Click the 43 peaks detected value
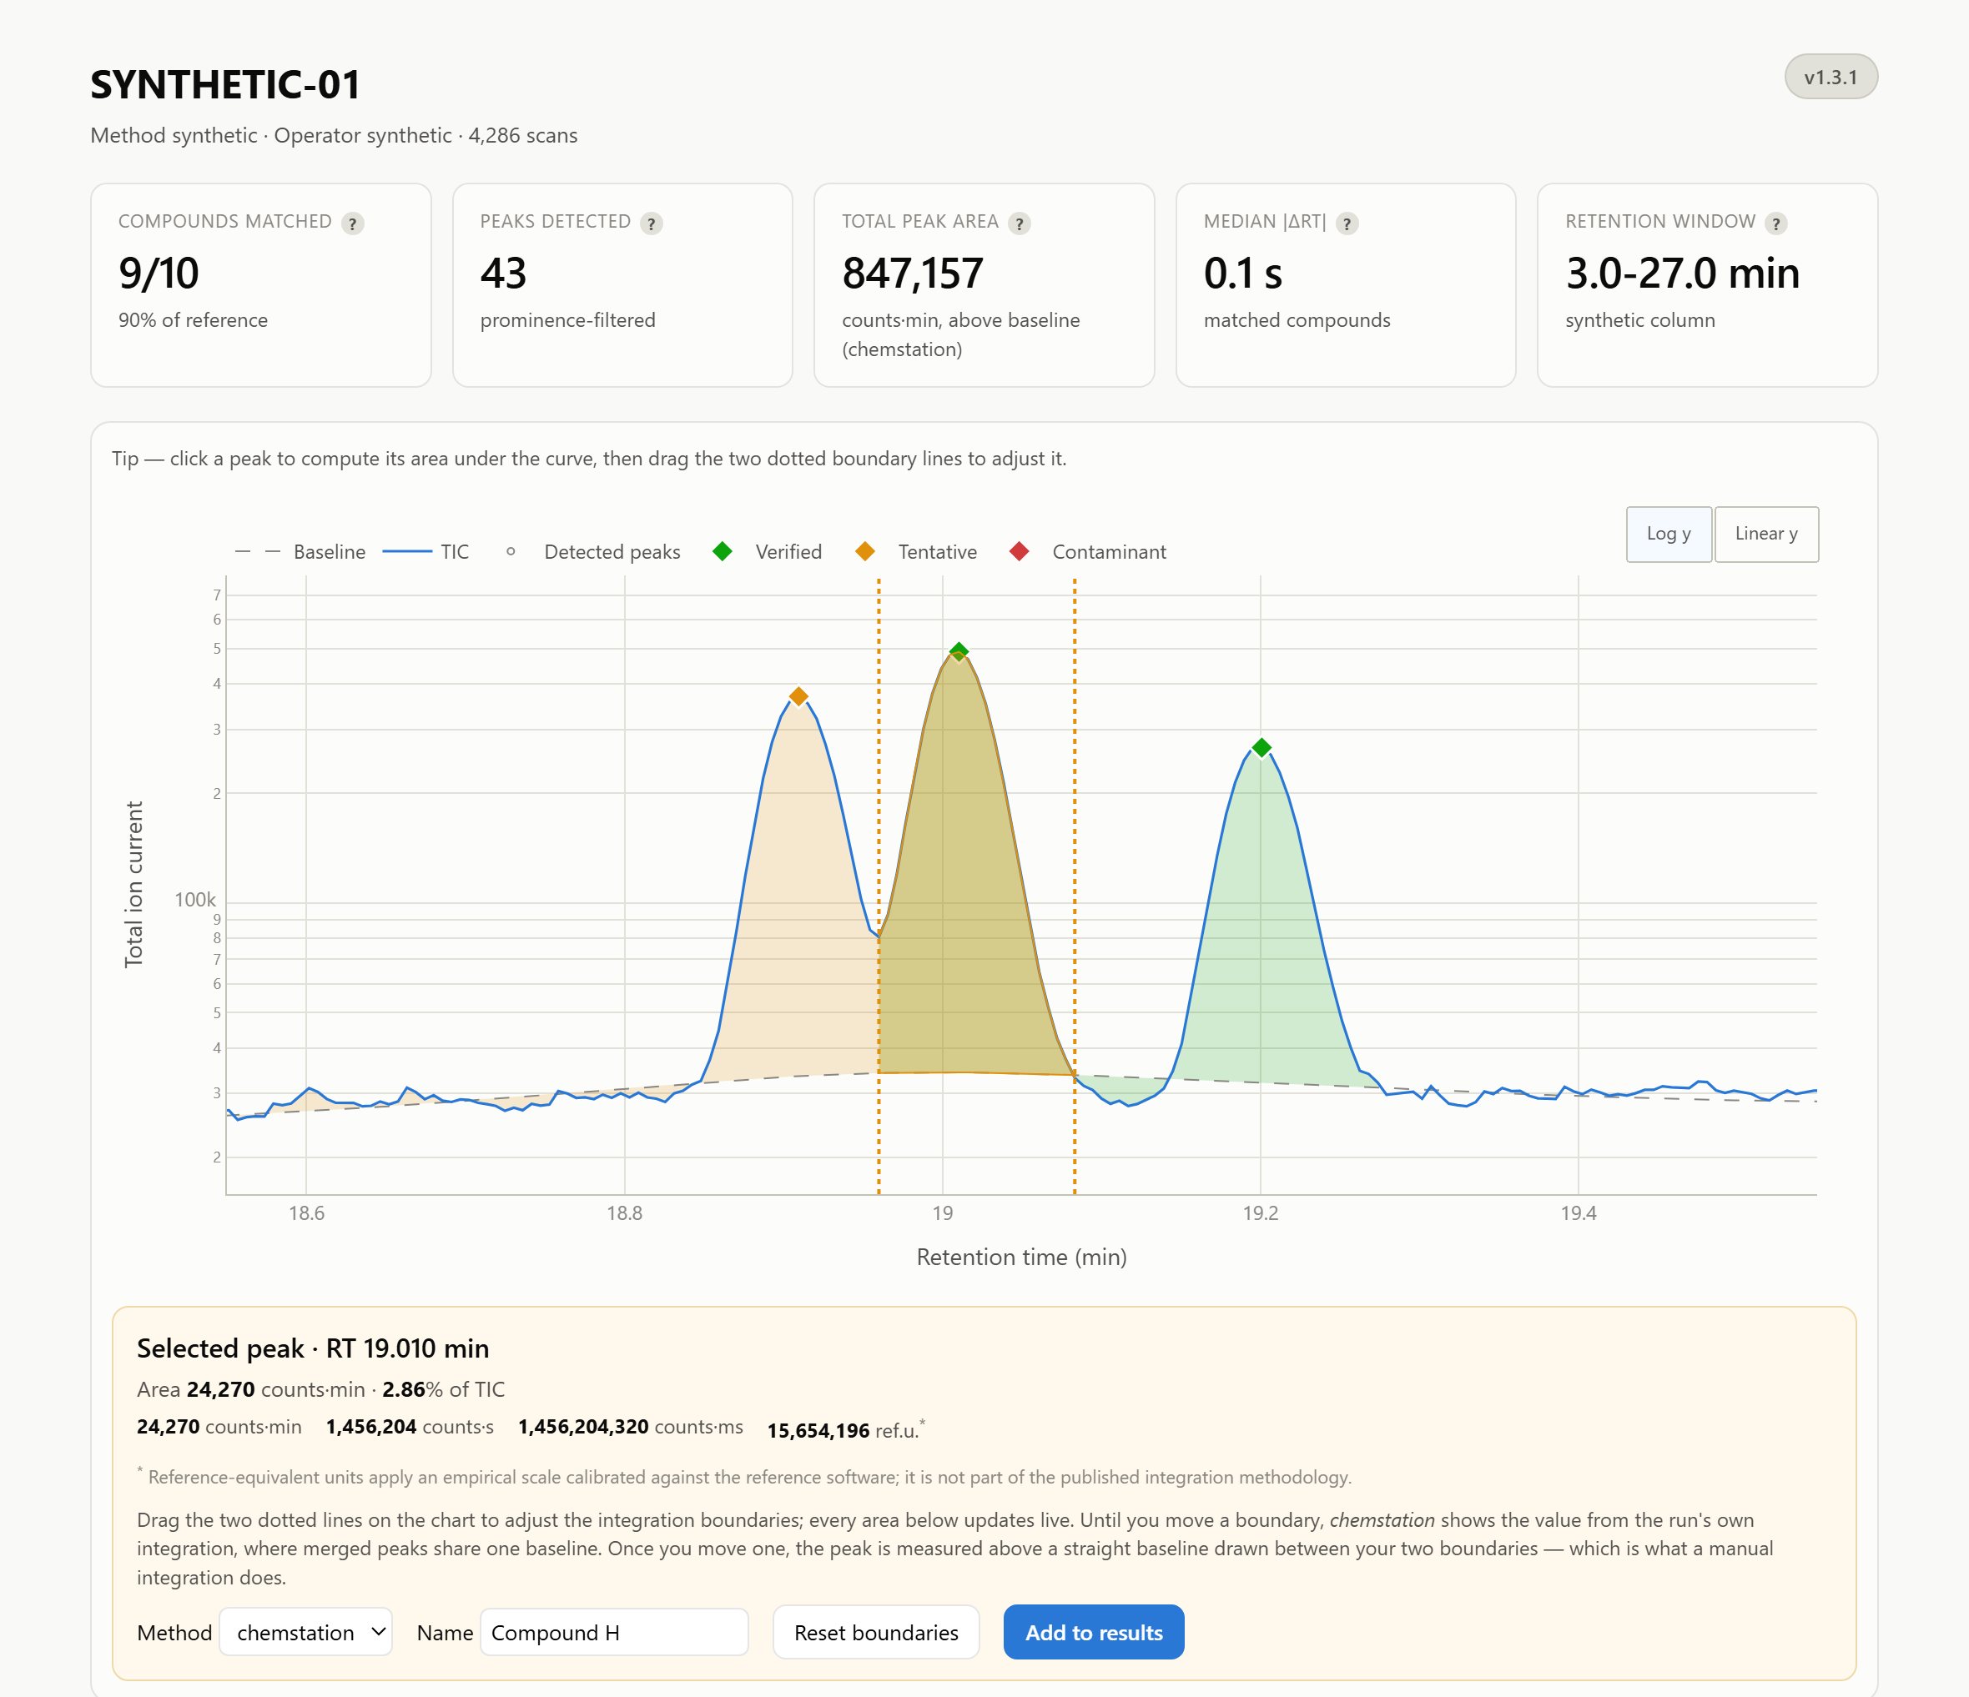Screen dimensions: 1969x1697 (503, 274)
